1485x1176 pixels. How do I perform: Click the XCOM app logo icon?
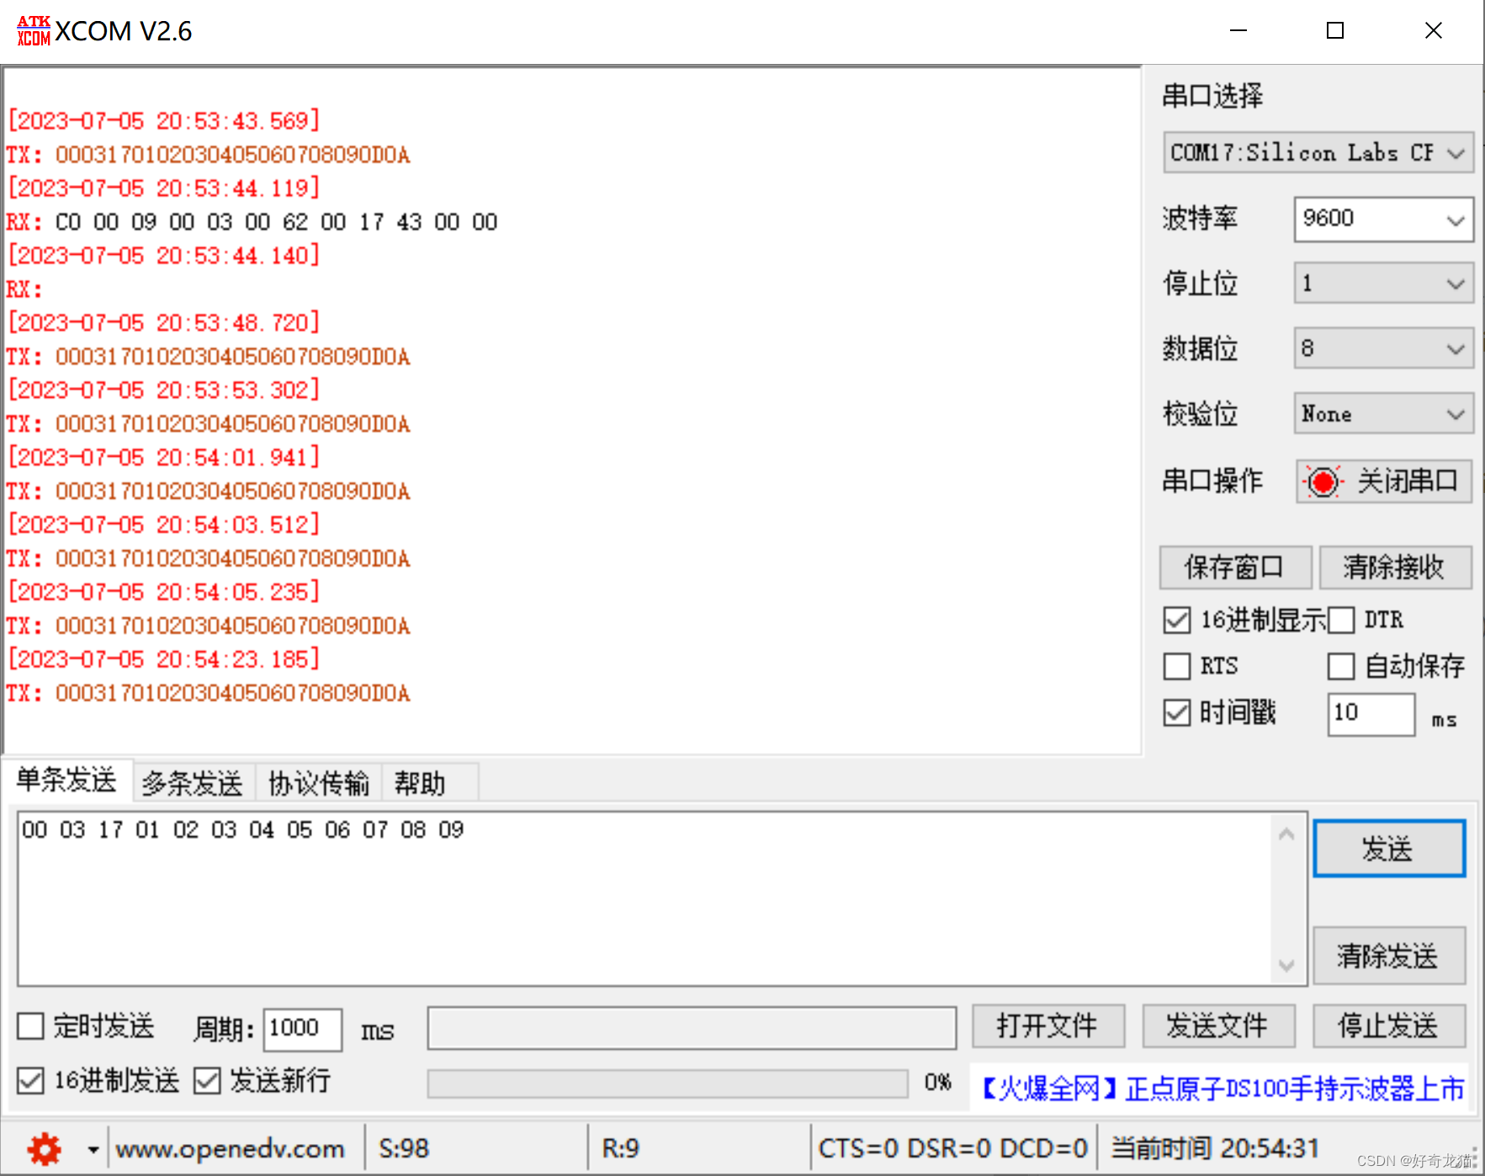pos(34,31)
